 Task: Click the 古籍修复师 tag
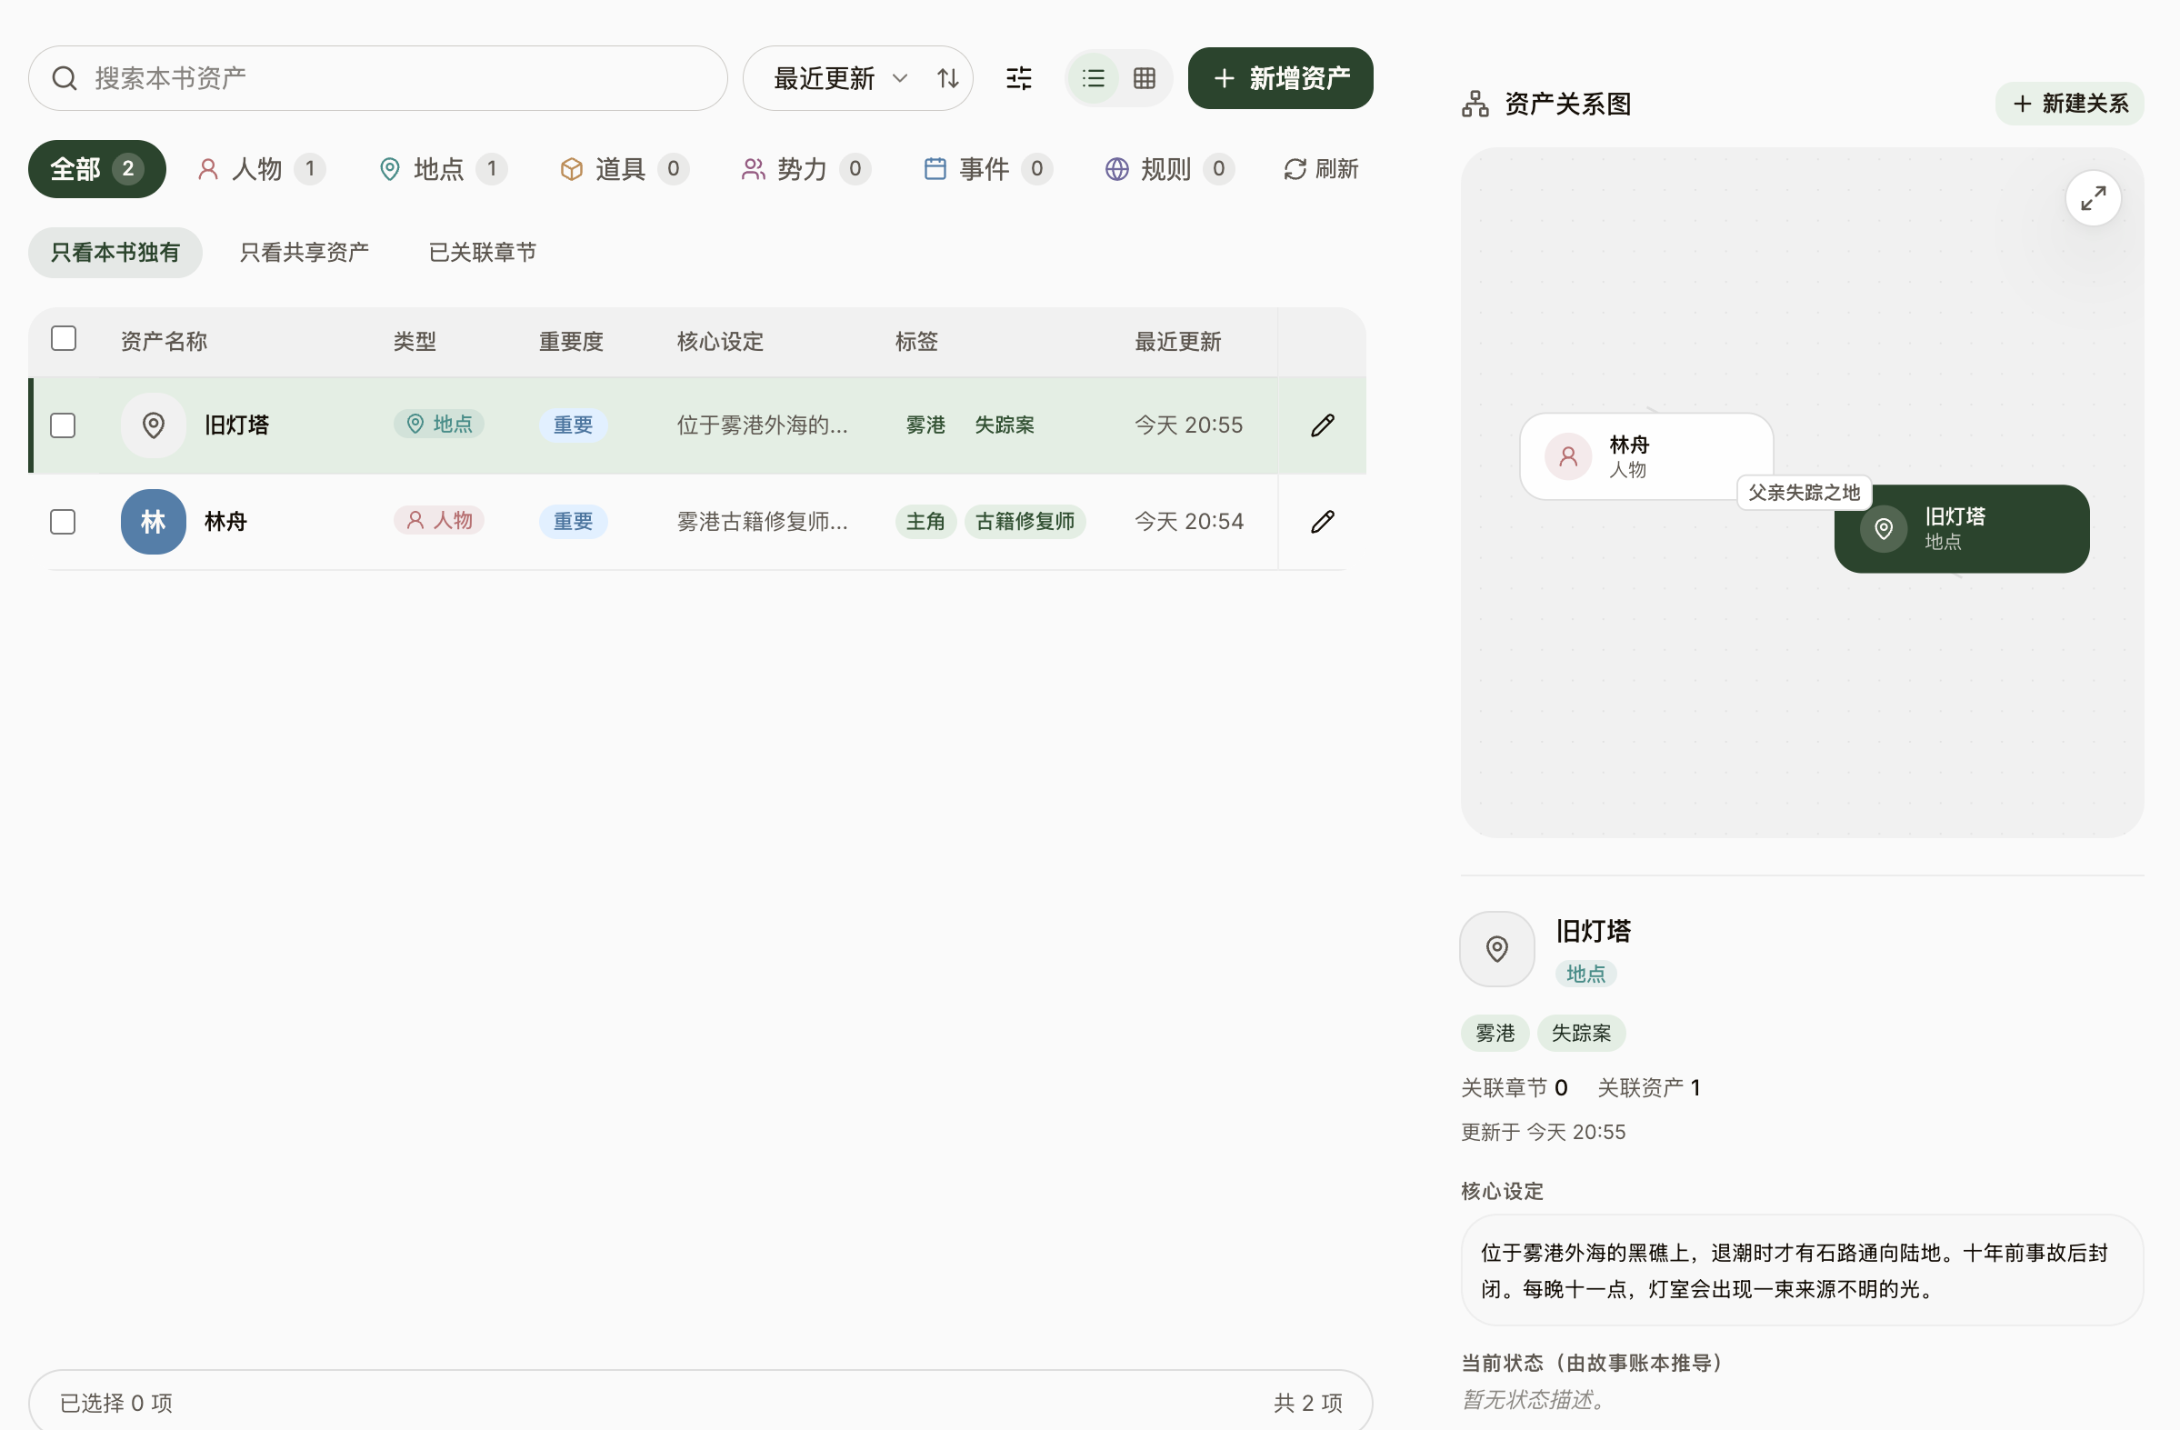tap(1025, 521)
